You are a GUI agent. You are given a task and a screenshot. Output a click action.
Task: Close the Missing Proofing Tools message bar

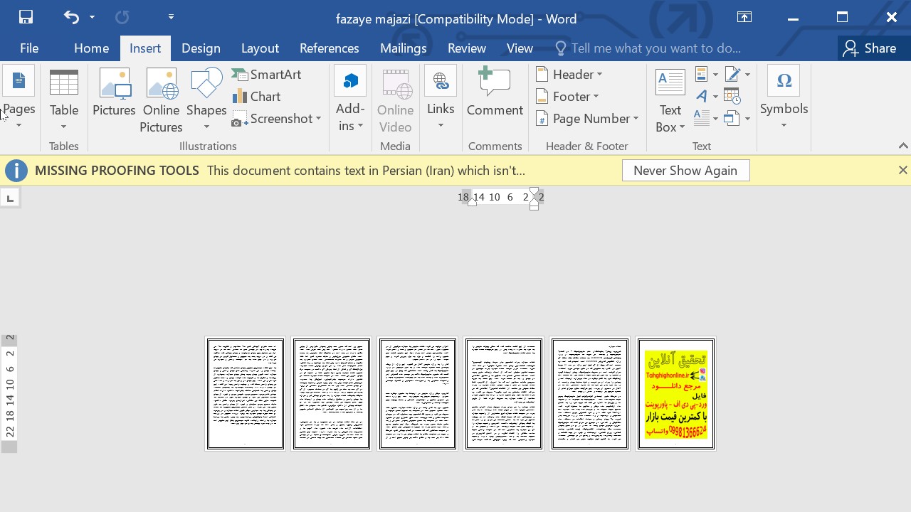coord(902,170)
